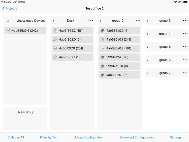Select device 399d7e13.0 (6) label
This screenshot has height=142, width=189.
117,66
